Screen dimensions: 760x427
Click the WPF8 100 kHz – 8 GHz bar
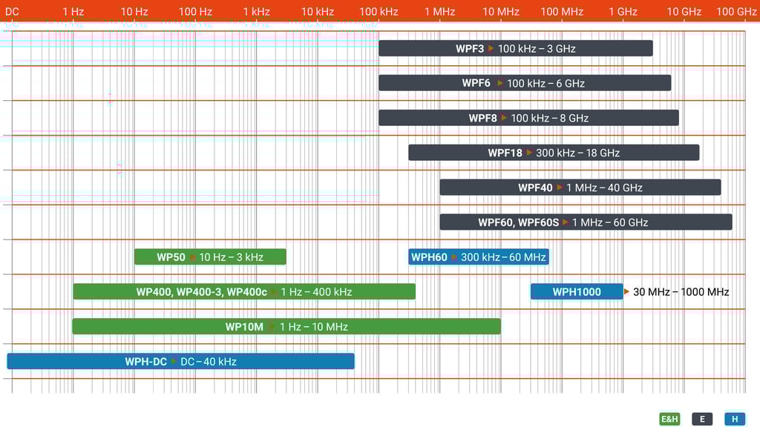pos(528,118)
